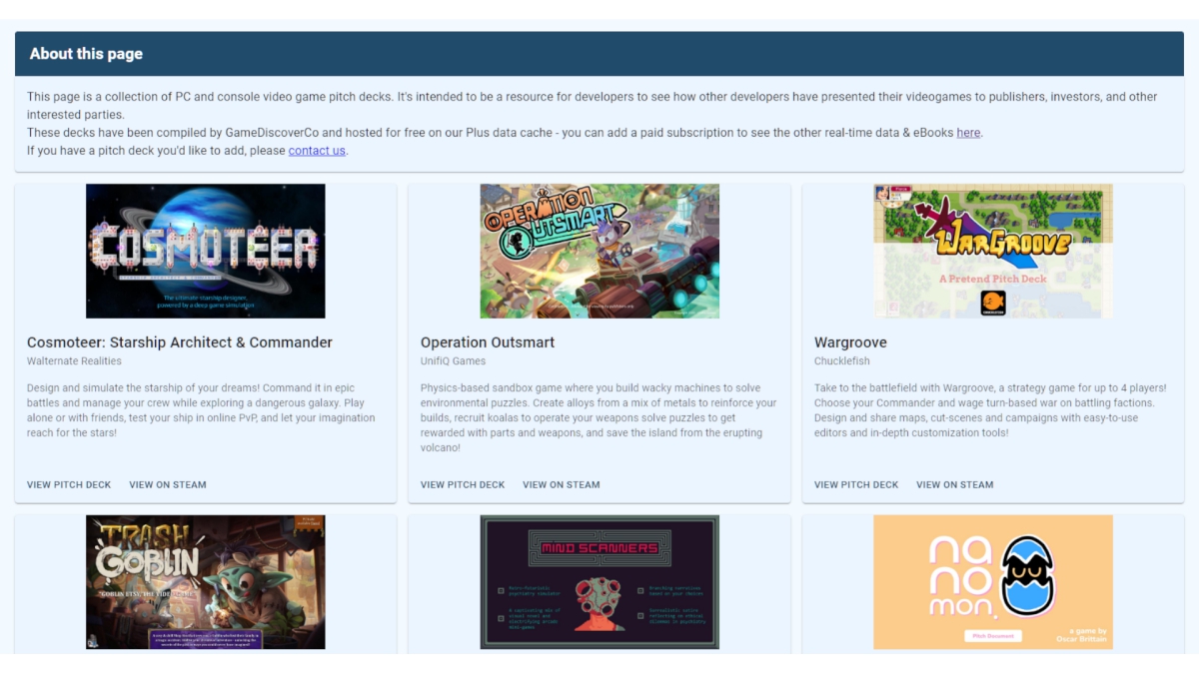
Task: Click the Operation Outsmart description paragraph
Action: coord(599,417)
